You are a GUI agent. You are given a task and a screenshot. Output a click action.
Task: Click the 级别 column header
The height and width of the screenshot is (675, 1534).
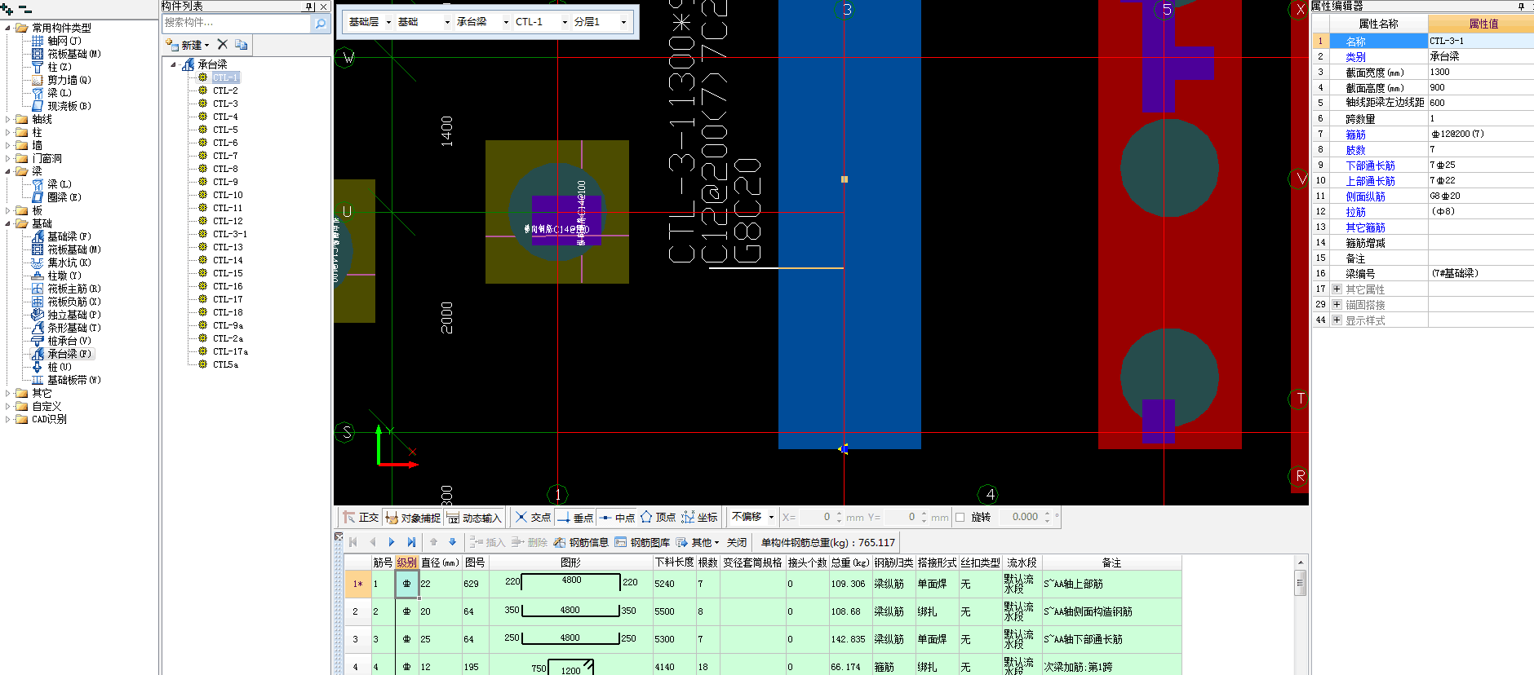tap(406, 562)
